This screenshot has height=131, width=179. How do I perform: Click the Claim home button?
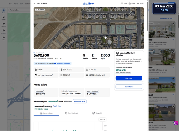(x=129, y=87)
